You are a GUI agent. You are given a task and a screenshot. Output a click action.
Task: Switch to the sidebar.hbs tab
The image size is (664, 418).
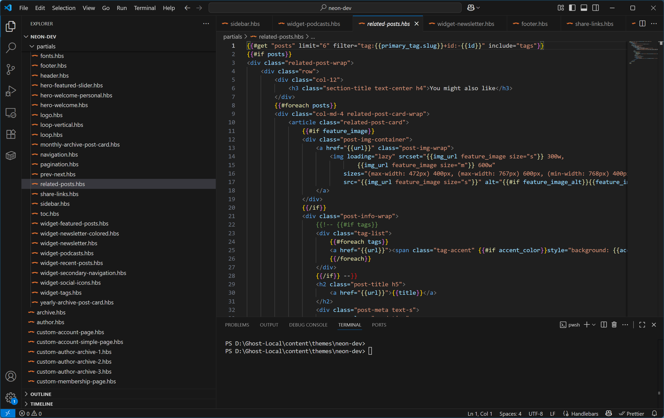244,24
